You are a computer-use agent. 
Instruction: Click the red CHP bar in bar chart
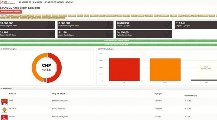pos(124,70)
